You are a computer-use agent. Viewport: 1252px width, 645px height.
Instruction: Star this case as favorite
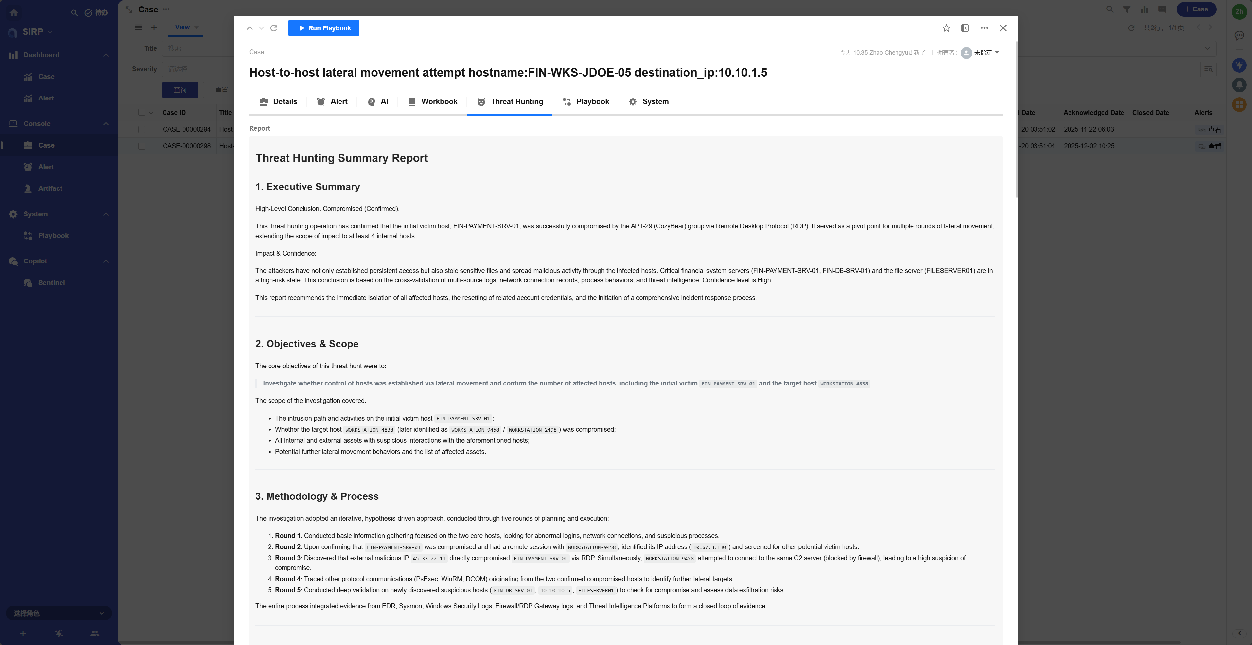coord(946,28)
